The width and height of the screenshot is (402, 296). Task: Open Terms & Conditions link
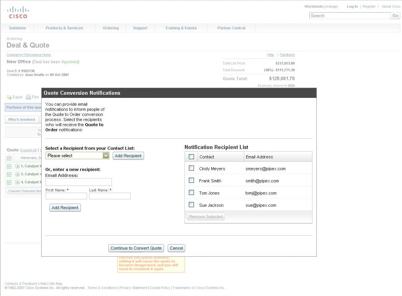point(102,288)
